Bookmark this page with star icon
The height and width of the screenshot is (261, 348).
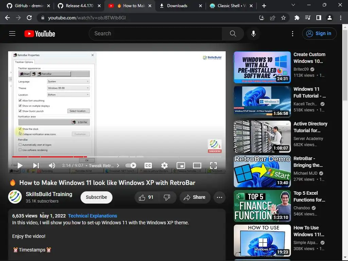pos(283,18)
